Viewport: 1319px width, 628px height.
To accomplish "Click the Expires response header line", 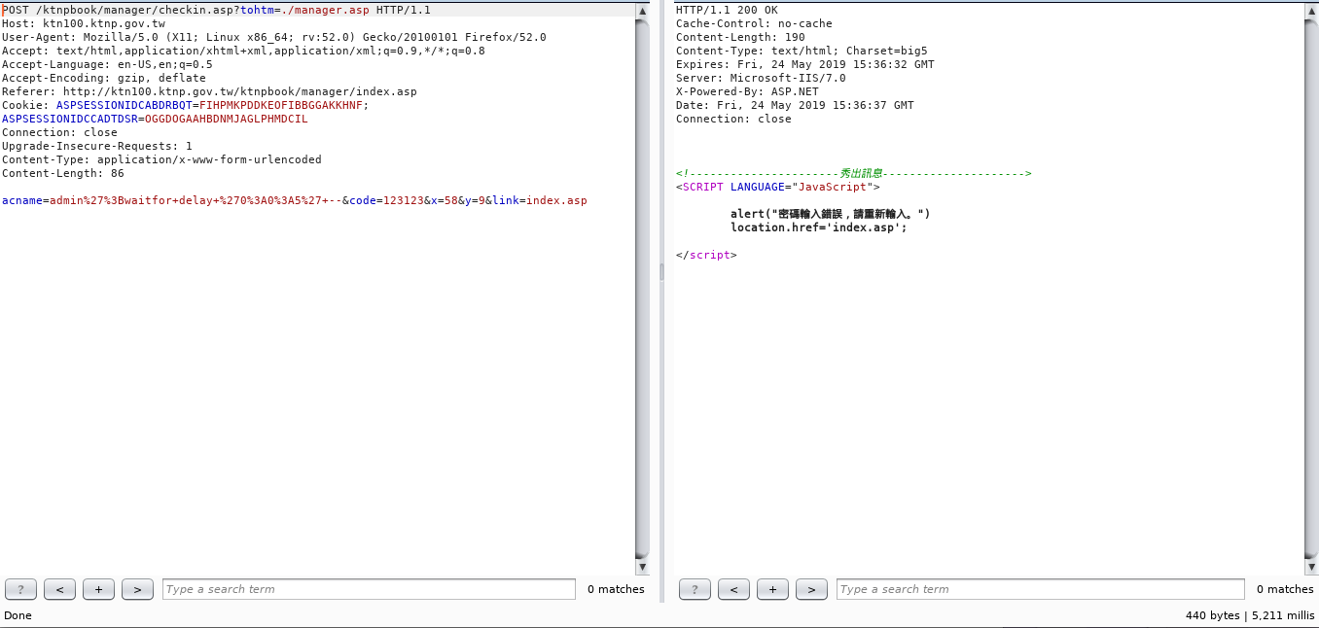I will click(x=805, y=64).
